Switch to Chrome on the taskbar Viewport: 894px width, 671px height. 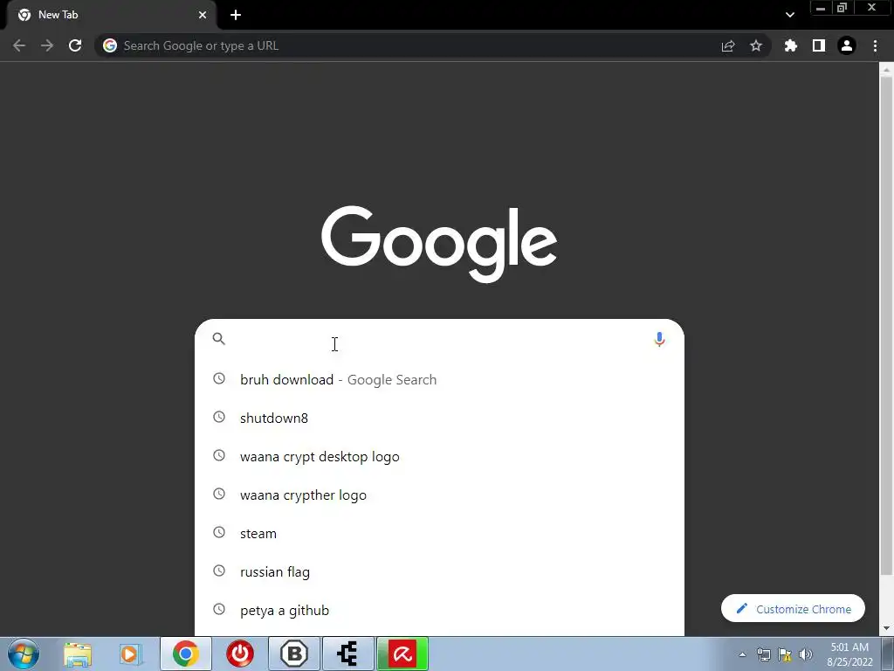tap(186, 654)
